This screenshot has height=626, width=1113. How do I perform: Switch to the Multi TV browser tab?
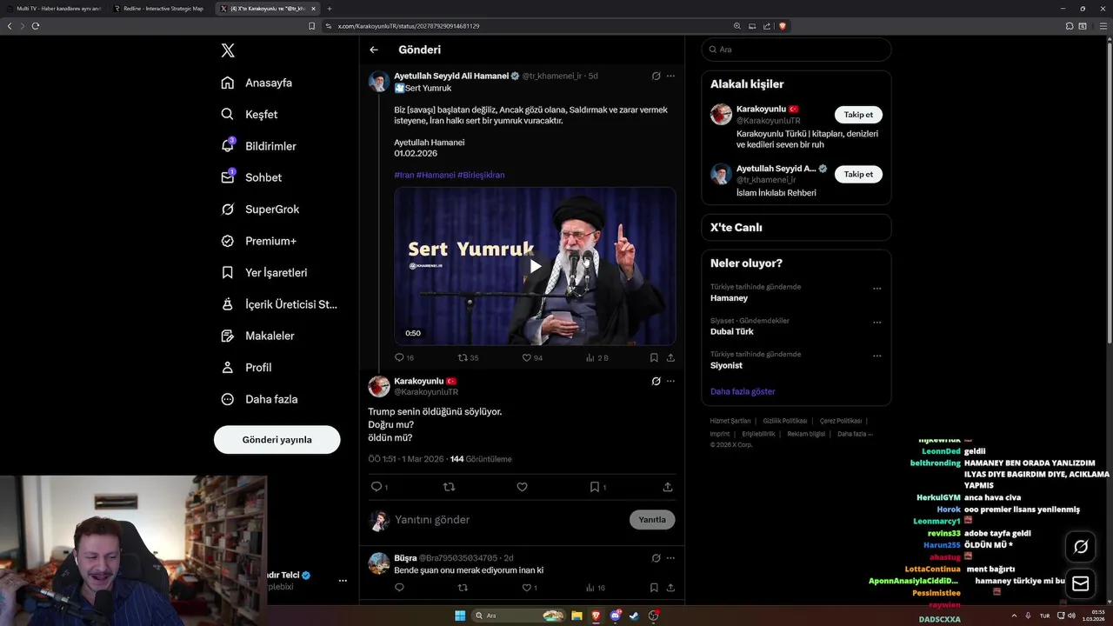(x=55, y=9)
